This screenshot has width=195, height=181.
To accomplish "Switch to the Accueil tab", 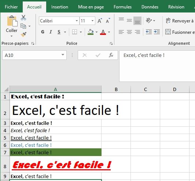I will tap(34, 7).
